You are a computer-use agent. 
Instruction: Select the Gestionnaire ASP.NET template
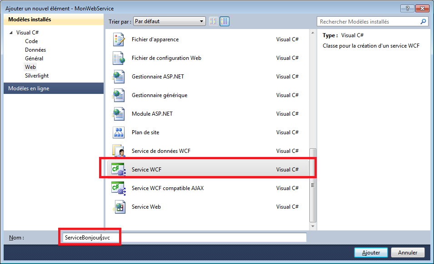(x=158, y=77)
